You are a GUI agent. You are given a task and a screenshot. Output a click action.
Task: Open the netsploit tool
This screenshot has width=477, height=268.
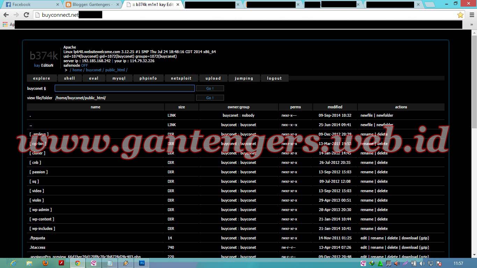[181, 78]
